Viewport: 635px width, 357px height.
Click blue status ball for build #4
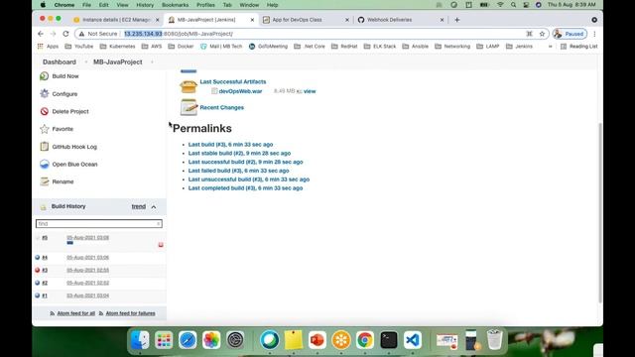(x=38, y=257)
